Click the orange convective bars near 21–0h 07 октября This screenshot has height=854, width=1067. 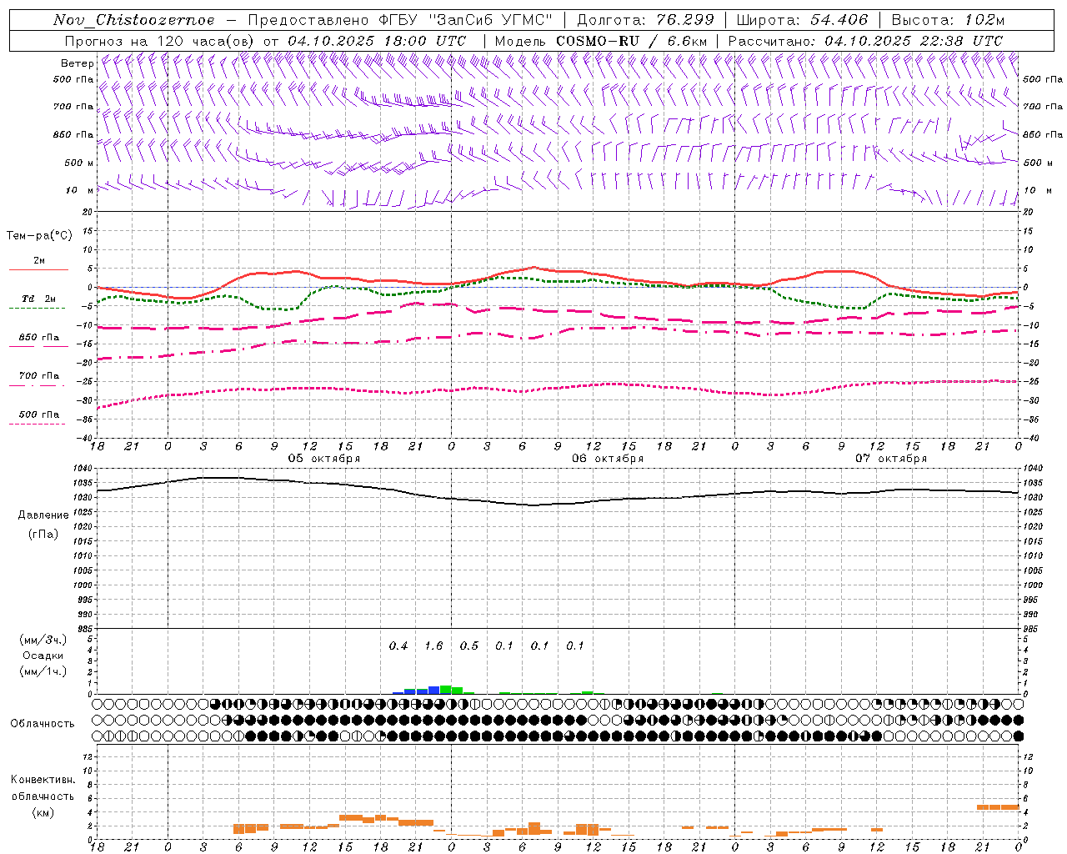point(998,807)
